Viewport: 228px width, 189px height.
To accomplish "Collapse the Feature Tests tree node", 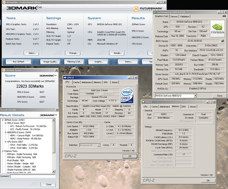I will [3, 151].
